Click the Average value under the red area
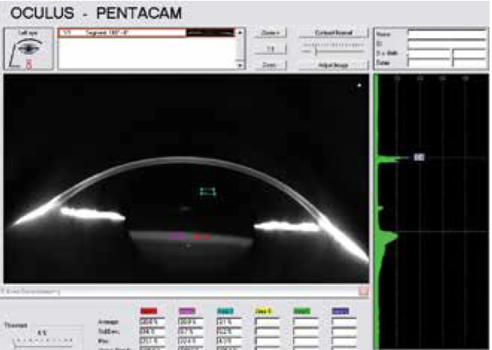This screenshot has width=492, height=350. coord(152,322)
